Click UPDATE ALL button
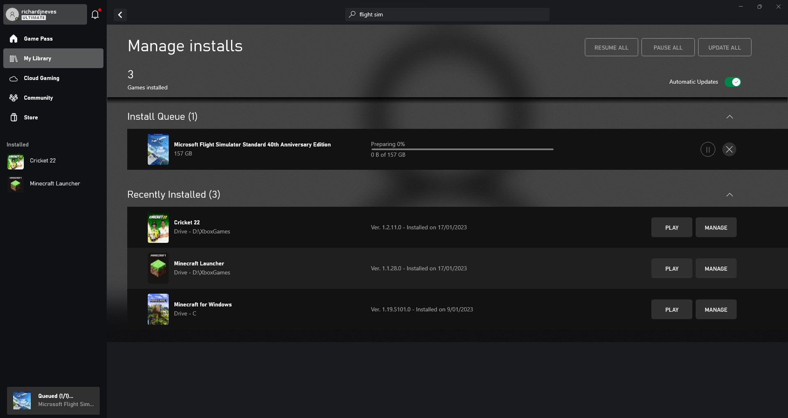This screenshot has width=788, height=418. click(x=724, y=47)
